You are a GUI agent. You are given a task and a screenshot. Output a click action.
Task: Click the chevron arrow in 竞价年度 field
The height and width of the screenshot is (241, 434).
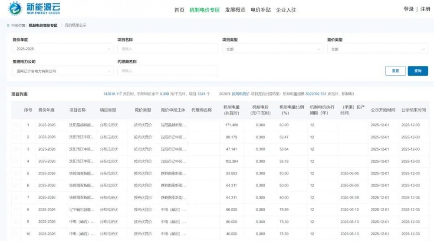click(109, 49)
